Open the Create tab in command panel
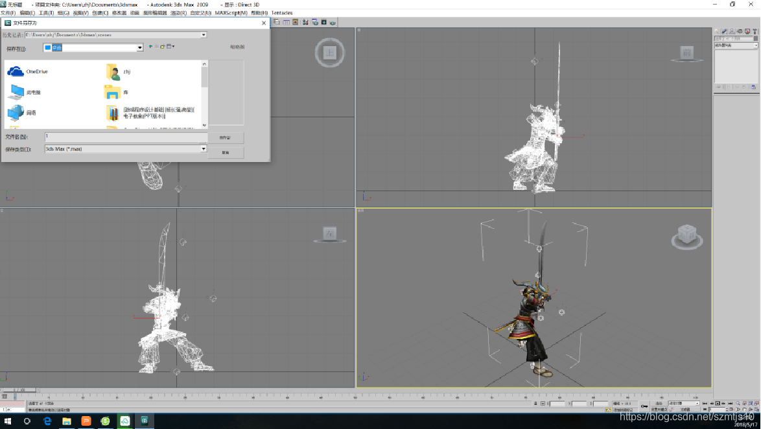The width and height of the screenshot is (761, 429). [x=717, y=31]
